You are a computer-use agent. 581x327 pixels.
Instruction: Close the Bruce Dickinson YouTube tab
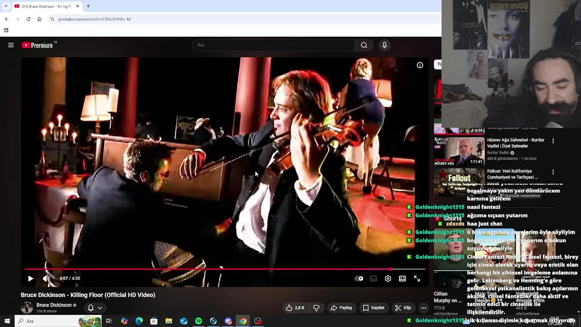[x=77, y=6]
